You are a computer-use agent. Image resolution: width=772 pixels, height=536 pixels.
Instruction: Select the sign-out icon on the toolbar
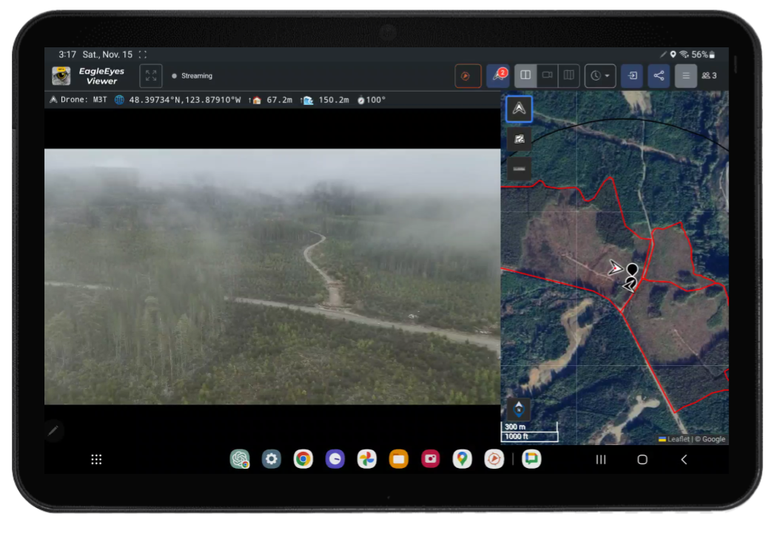coord(631,75)
